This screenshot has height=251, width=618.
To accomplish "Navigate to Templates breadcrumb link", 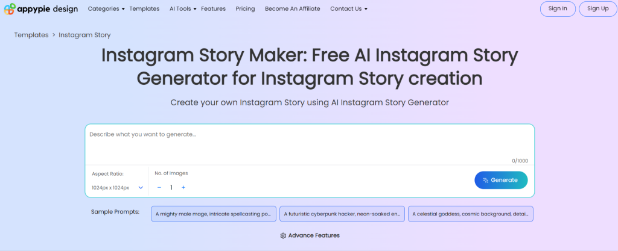I will [x=31, y=35].
